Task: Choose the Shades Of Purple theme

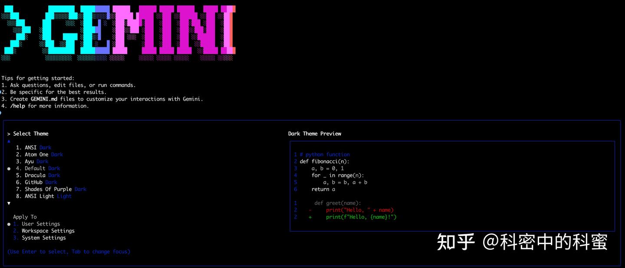Action: 56,189
